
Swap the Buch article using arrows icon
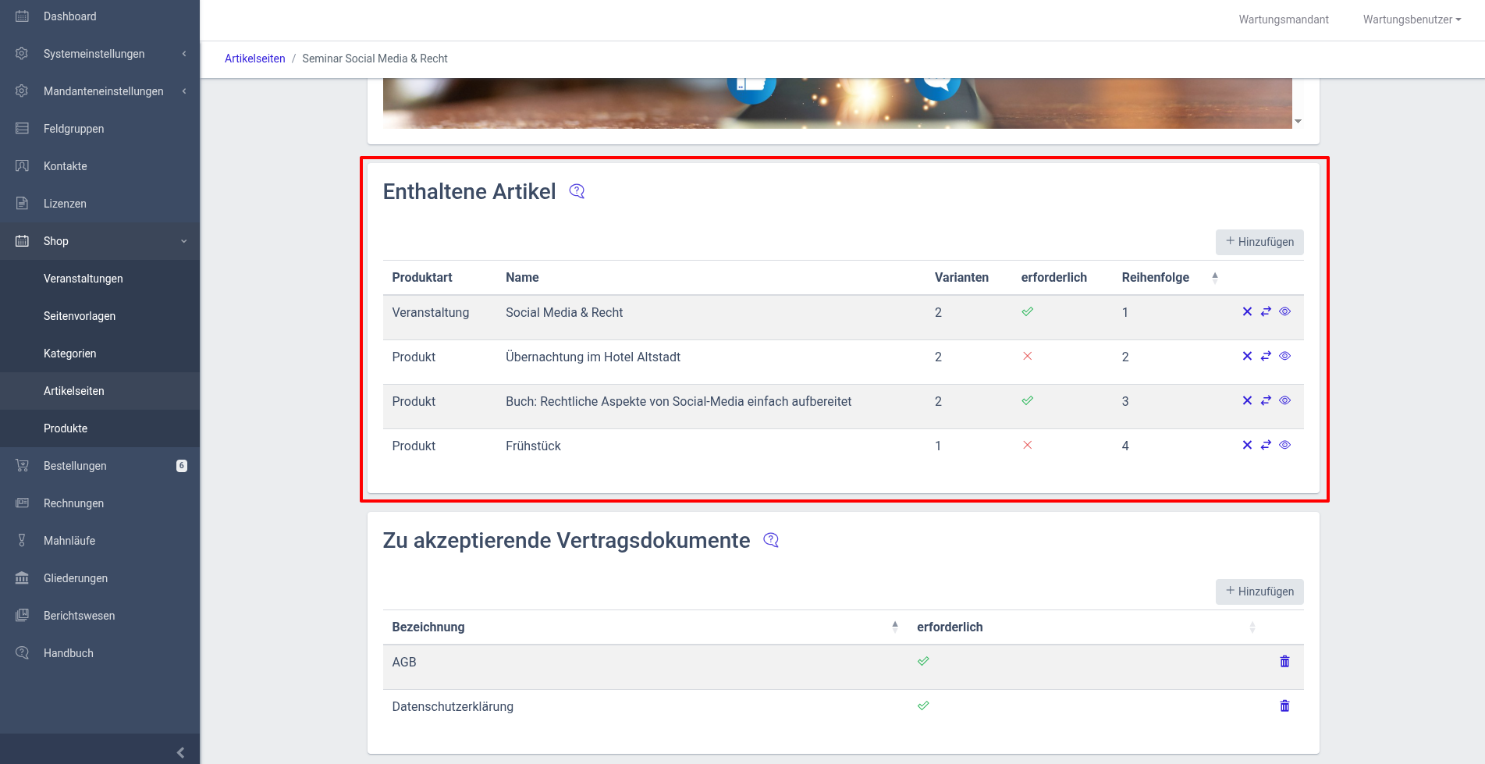(x=1266, y=400)
